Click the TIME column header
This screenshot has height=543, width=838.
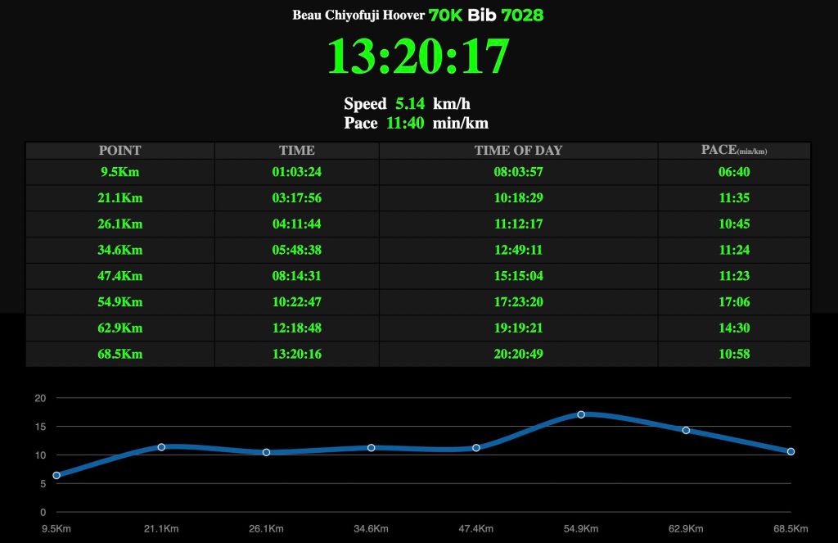tap(296, 151)
